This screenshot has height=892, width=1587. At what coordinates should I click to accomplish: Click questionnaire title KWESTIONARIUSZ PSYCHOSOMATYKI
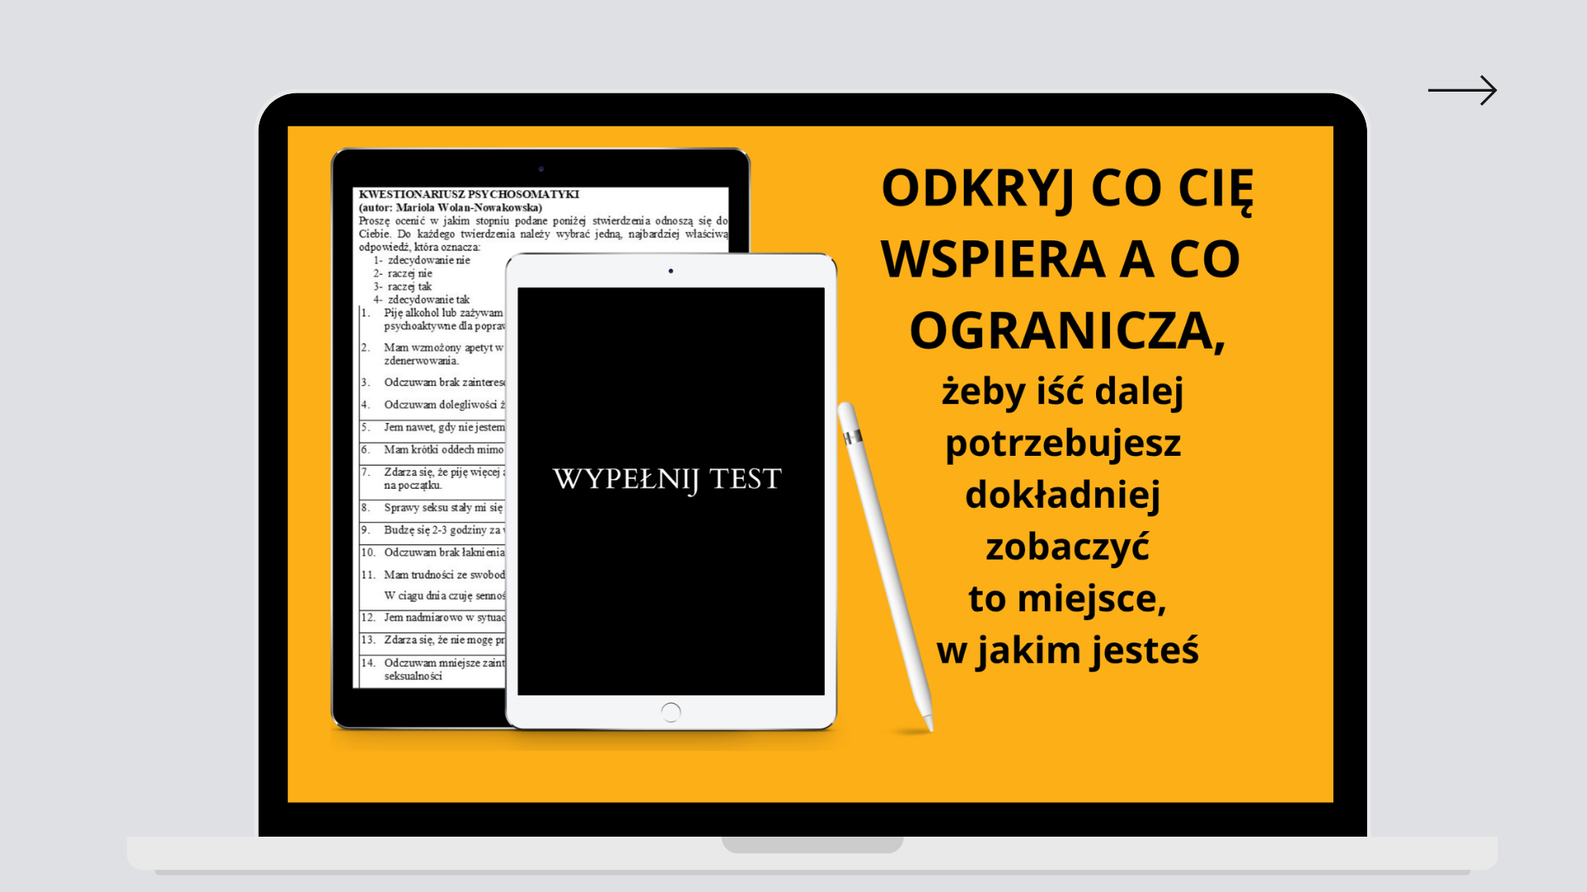click(x=469, y=194)
